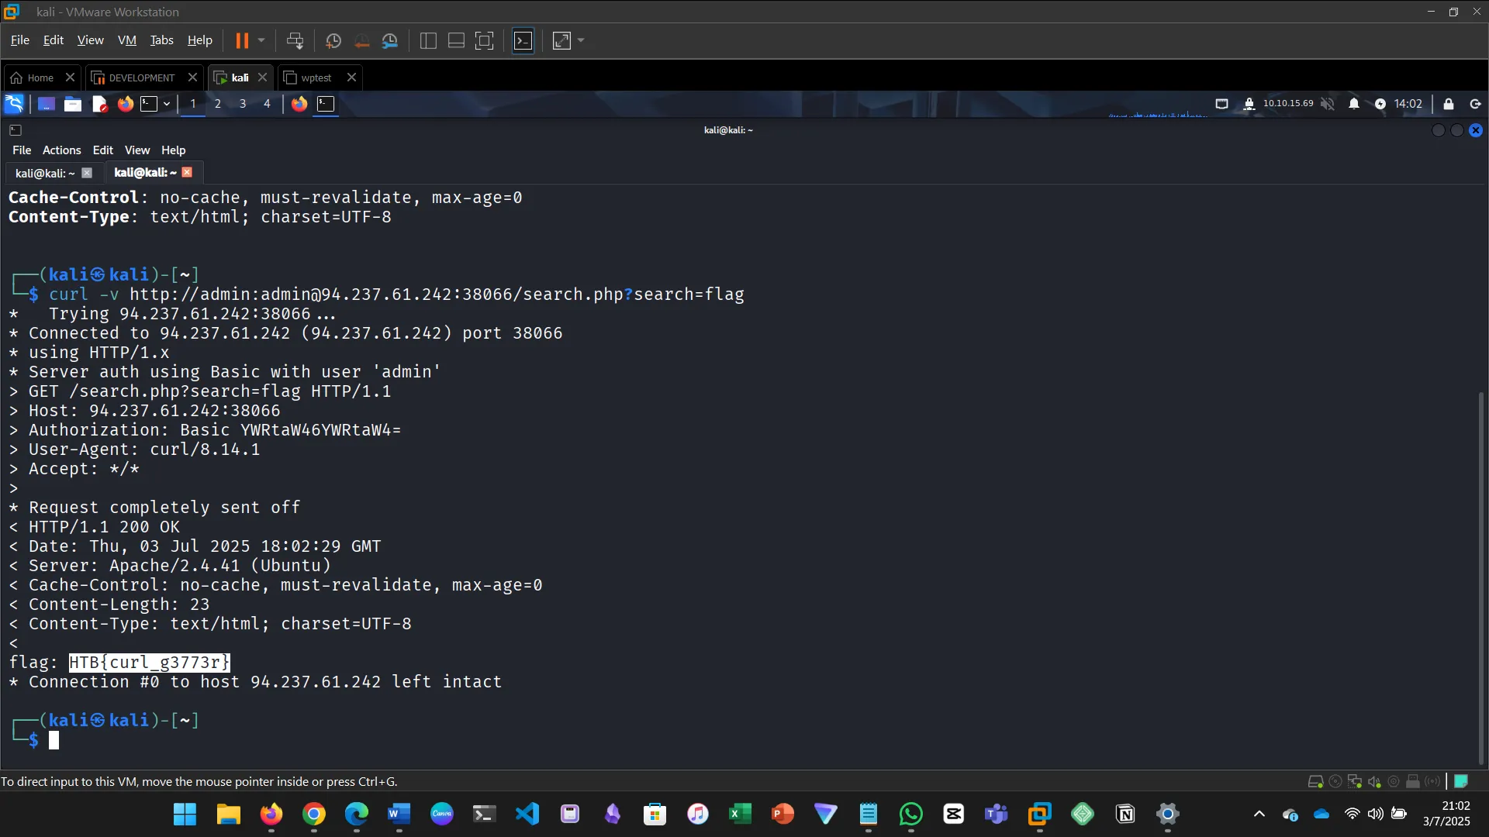
Task: Enter full screen mode icon
Action: pyautogui.click(x=484, y=40)
